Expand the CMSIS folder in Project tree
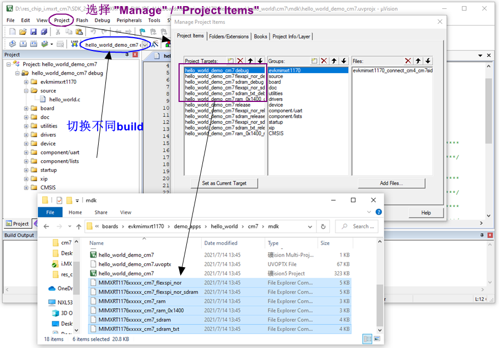The height and width of the screenshot is (348, 499). pyautogui.click(x=26, y=188)
